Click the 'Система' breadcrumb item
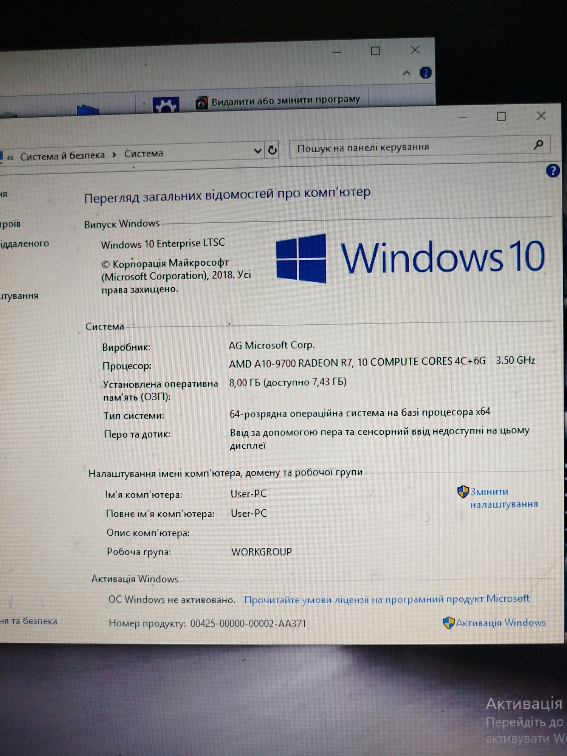Image resolution: width=567 pixels, height=756 pixels. point(144,153)
